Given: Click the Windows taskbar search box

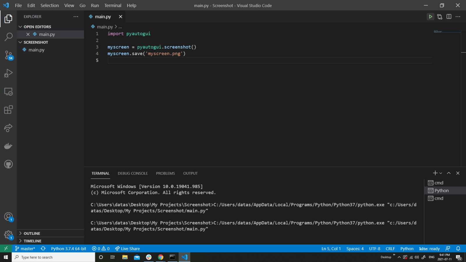Looking at the screenshot, I should 54,257.
